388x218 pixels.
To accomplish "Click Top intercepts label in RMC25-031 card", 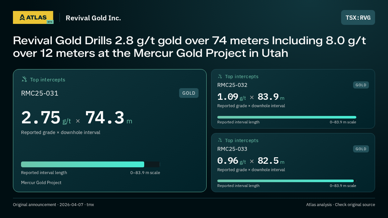I will [48, 79].
